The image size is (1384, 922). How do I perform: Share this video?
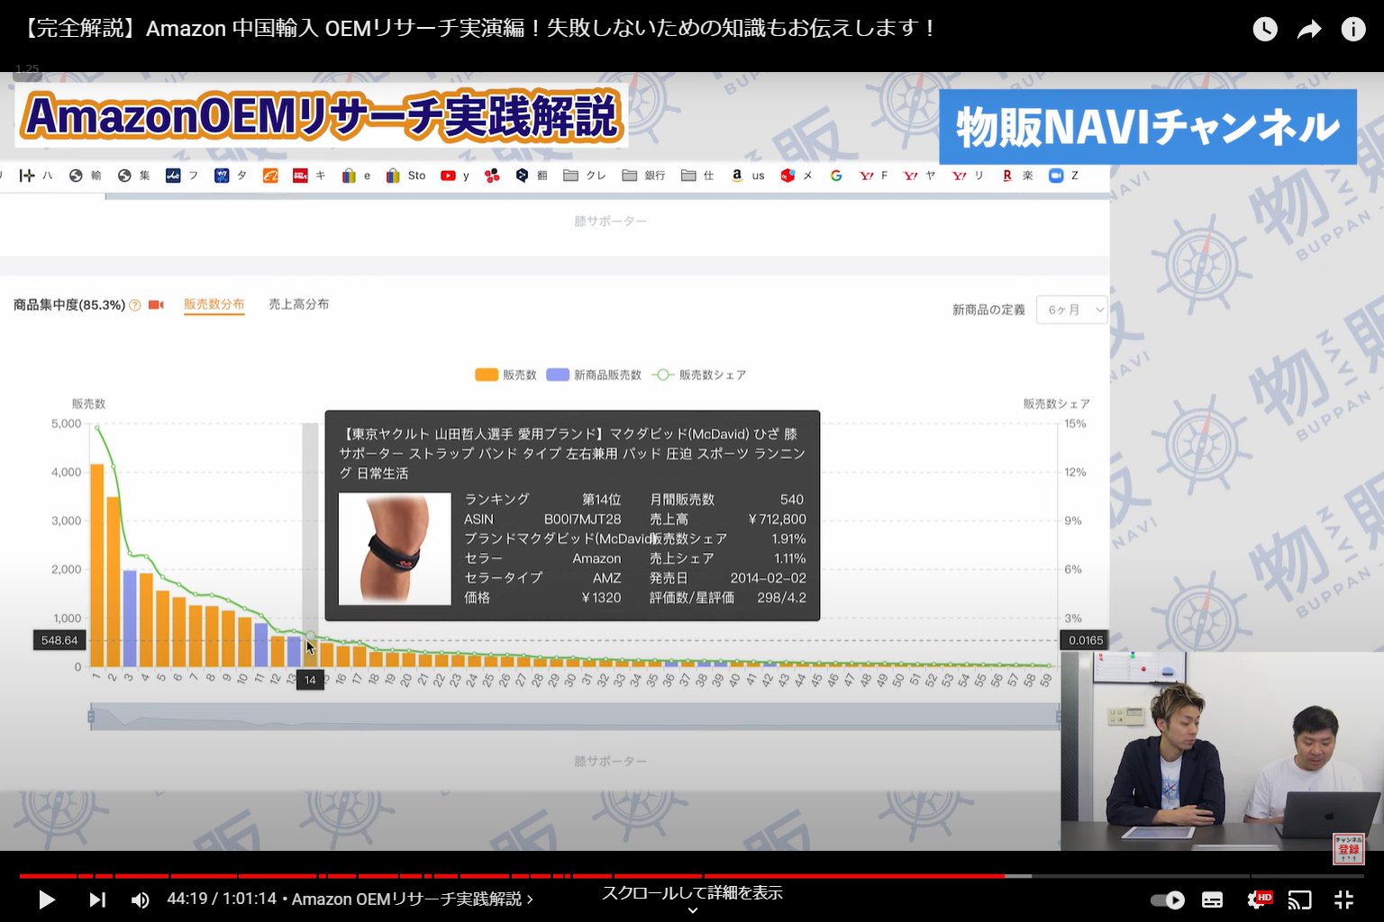(1309, 29)
